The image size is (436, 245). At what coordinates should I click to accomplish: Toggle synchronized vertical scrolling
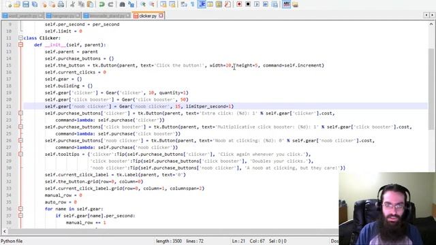[x=163, y=4]
